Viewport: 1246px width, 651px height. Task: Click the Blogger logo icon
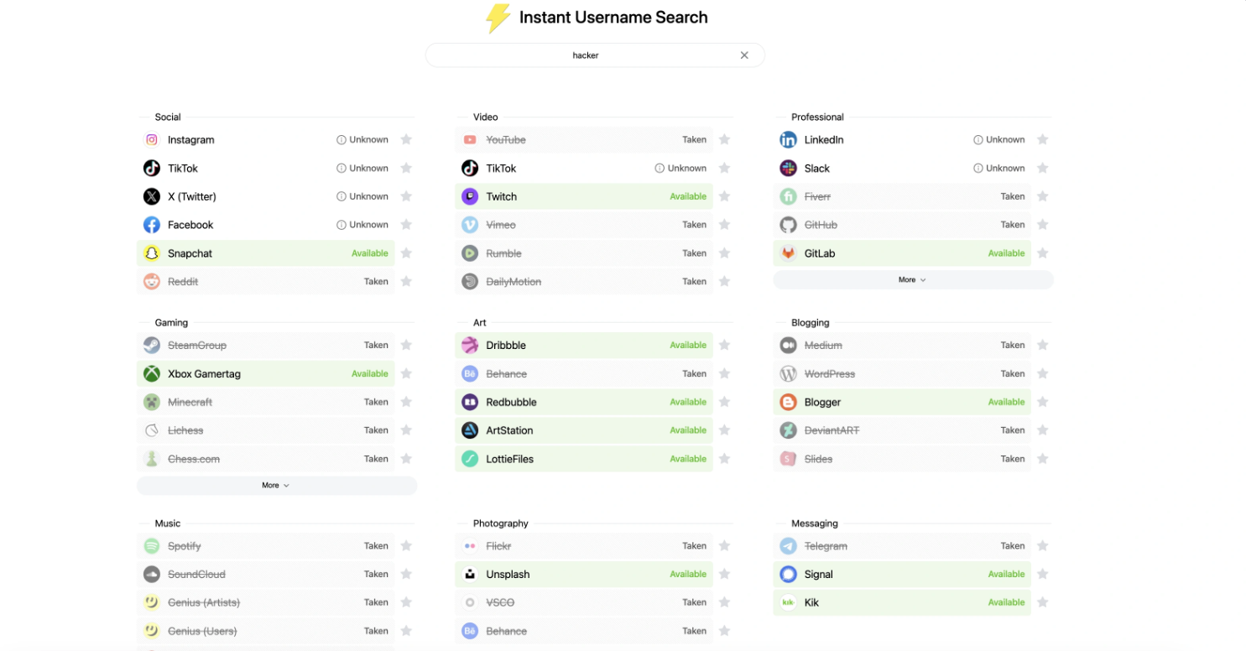tap(788, 403)
